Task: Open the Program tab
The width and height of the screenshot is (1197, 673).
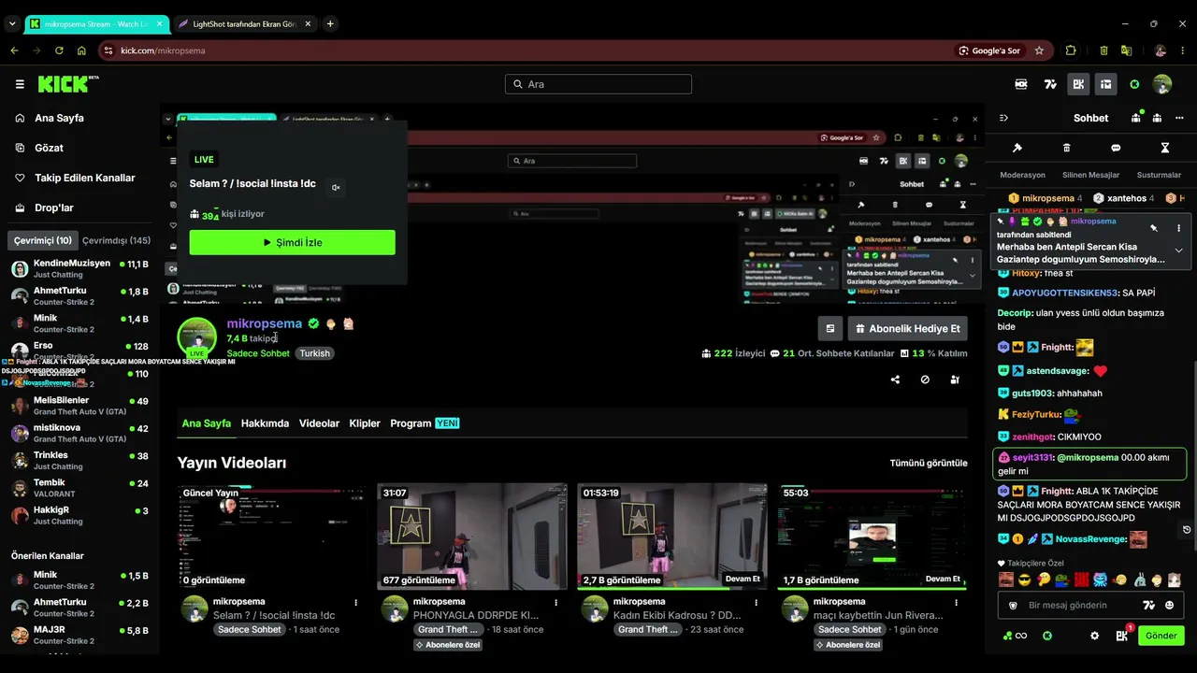Action: click(x=425, y=423)
